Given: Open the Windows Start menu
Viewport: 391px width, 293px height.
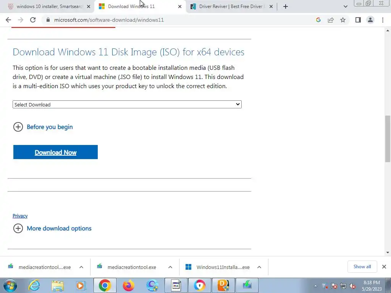Looking at the screenshot, I should point(10,285).
